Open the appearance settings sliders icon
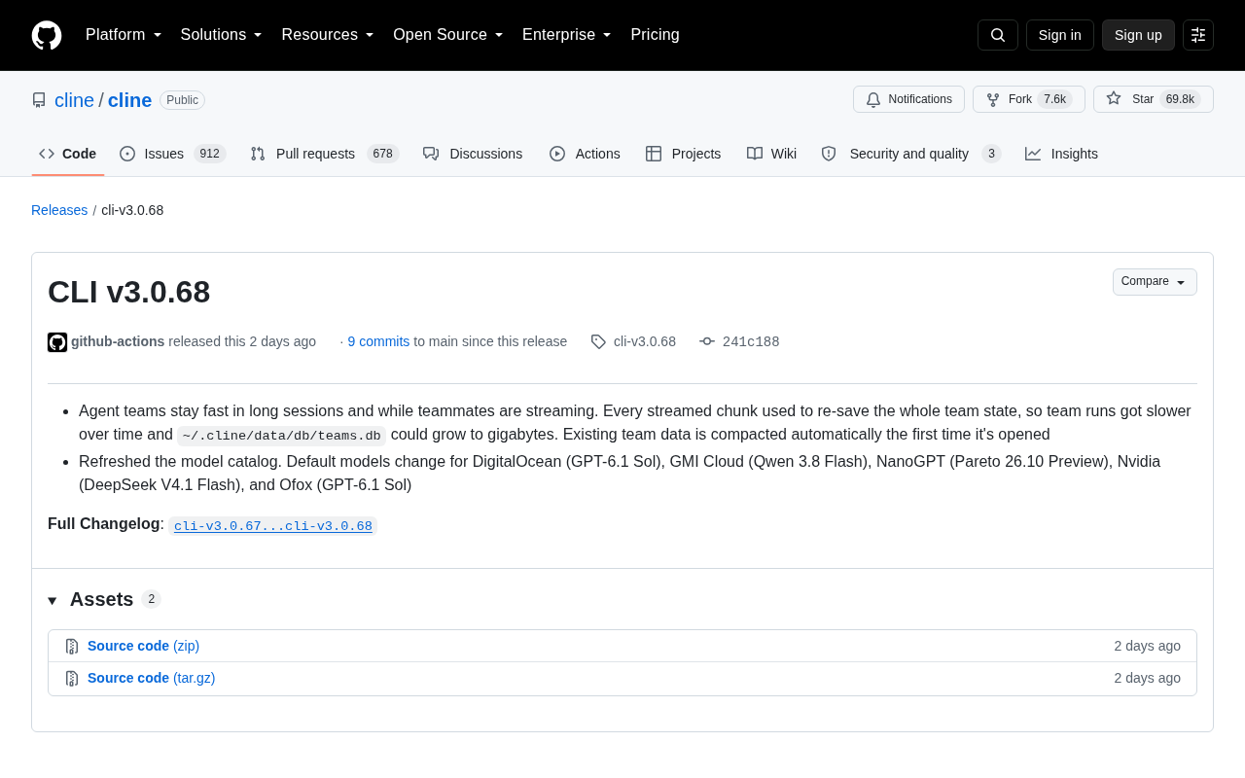Image resolution: width=1245 pixels, height=778 pixels. click(x=1198, y=35)
